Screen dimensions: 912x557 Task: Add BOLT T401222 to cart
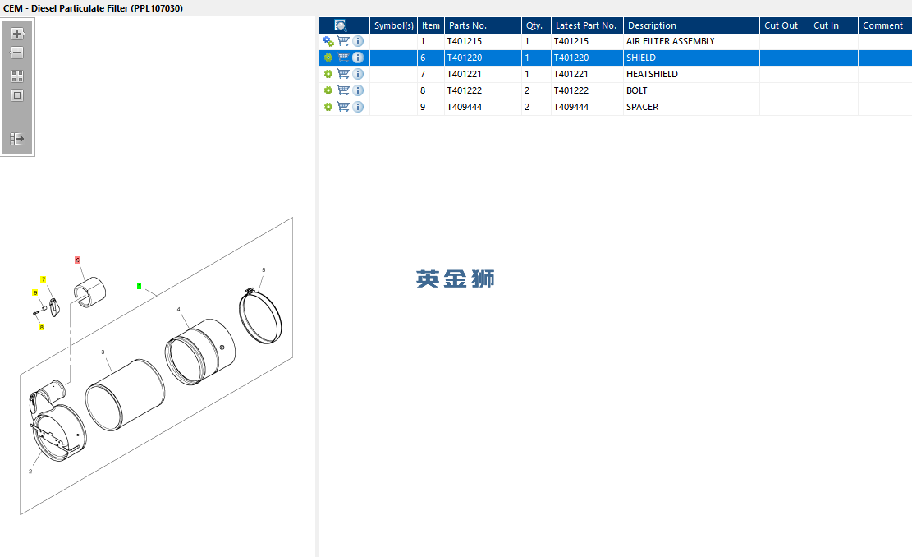[x=343, y=90]
